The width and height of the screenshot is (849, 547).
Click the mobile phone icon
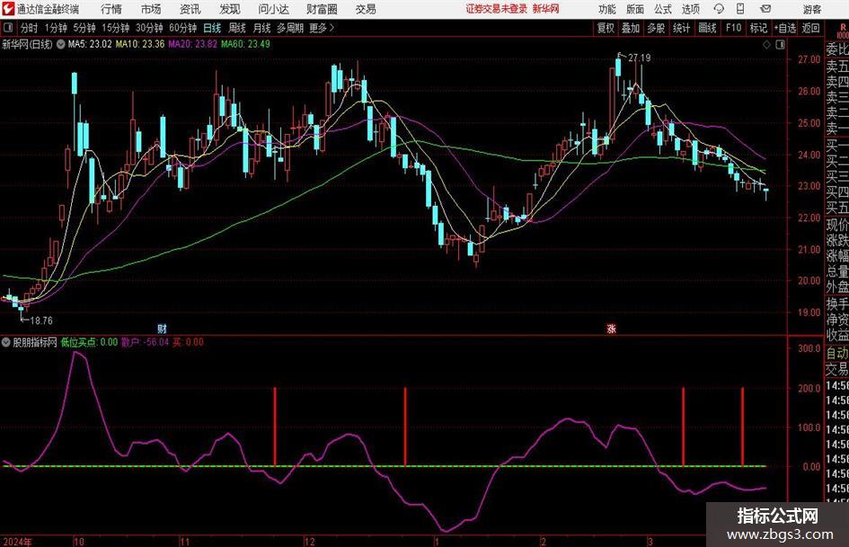pyautogui.click(x=740, y=9)
